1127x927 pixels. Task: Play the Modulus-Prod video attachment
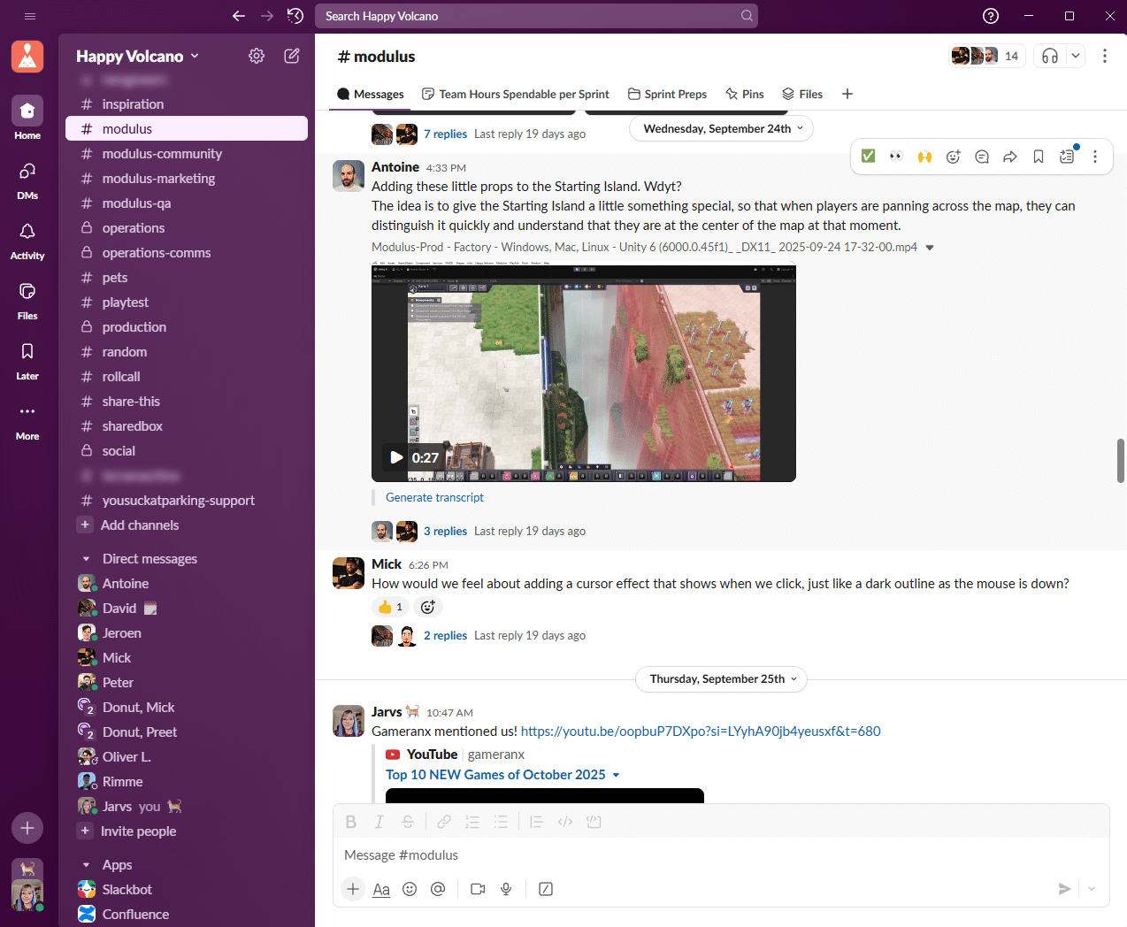click(396, 457)
